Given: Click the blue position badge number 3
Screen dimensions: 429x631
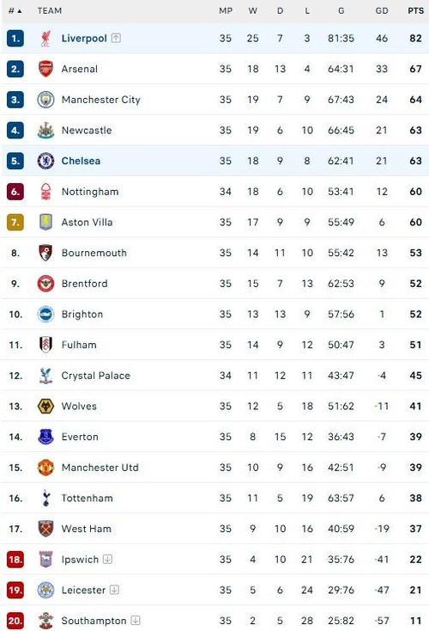Looking at the screenshot, I should tap(15, 100).
